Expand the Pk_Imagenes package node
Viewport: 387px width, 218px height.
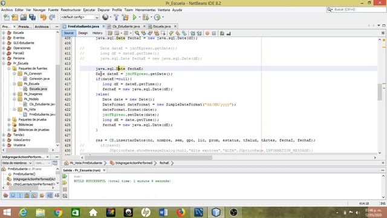(15, 94)
